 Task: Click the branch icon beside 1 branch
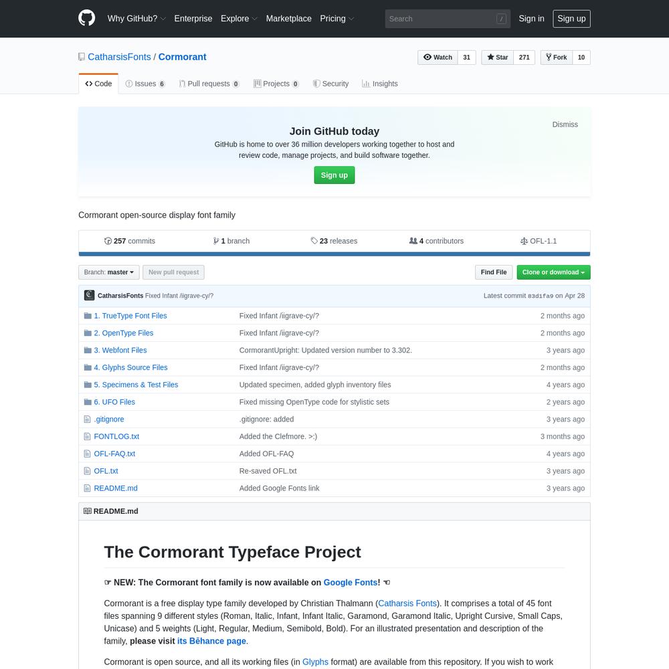pyautogui.click(x=216, y=241)
